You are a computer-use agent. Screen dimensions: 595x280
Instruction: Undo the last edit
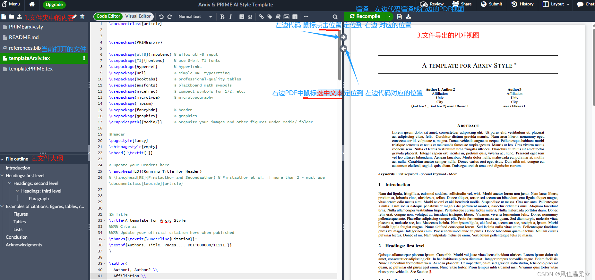click(161, 17)
